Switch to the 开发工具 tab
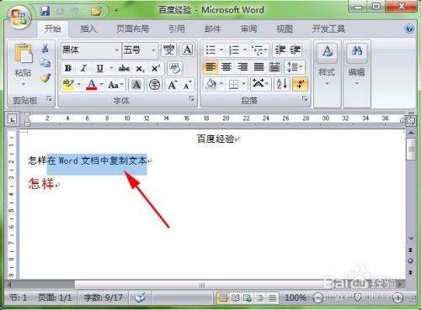The width and height of the screenshot is (421, 310). [x=328, y=29]
